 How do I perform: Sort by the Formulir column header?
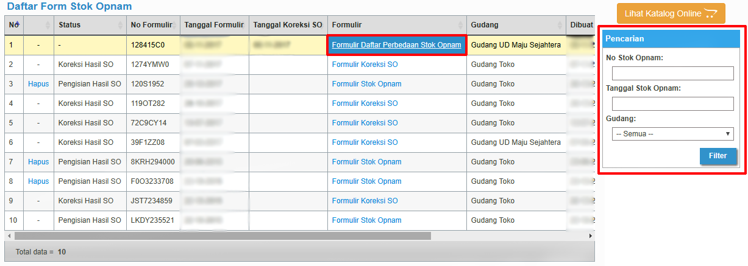pyautogui.click(x=396, y=25)
